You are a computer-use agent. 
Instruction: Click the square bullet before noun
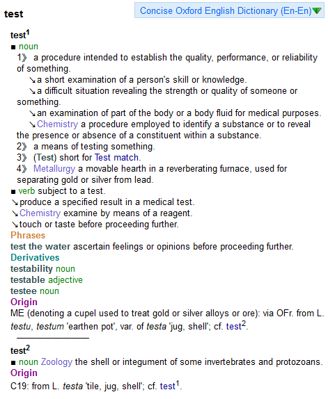(x=13, y=47)
